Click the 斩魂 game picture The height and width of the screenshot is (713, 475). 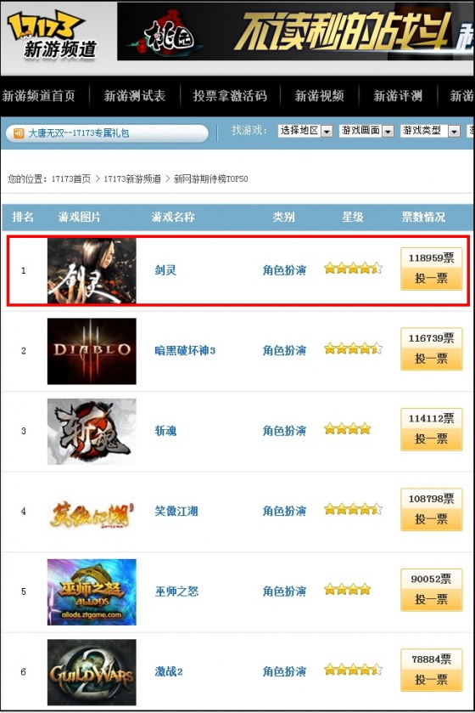pos(92,432)
